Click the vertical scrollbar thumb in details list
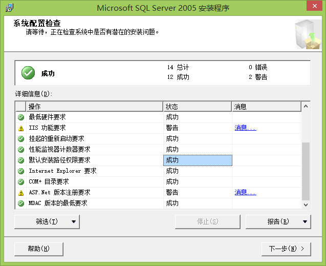The width and height of the screenshot is (326, 266). pyautogui.click(x=306, y=172)
